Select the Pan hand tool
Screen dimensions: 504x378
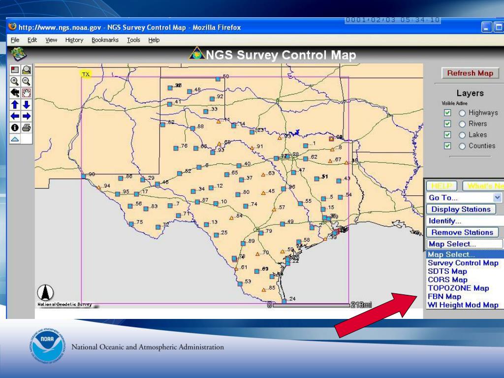[x=27, y=93]
